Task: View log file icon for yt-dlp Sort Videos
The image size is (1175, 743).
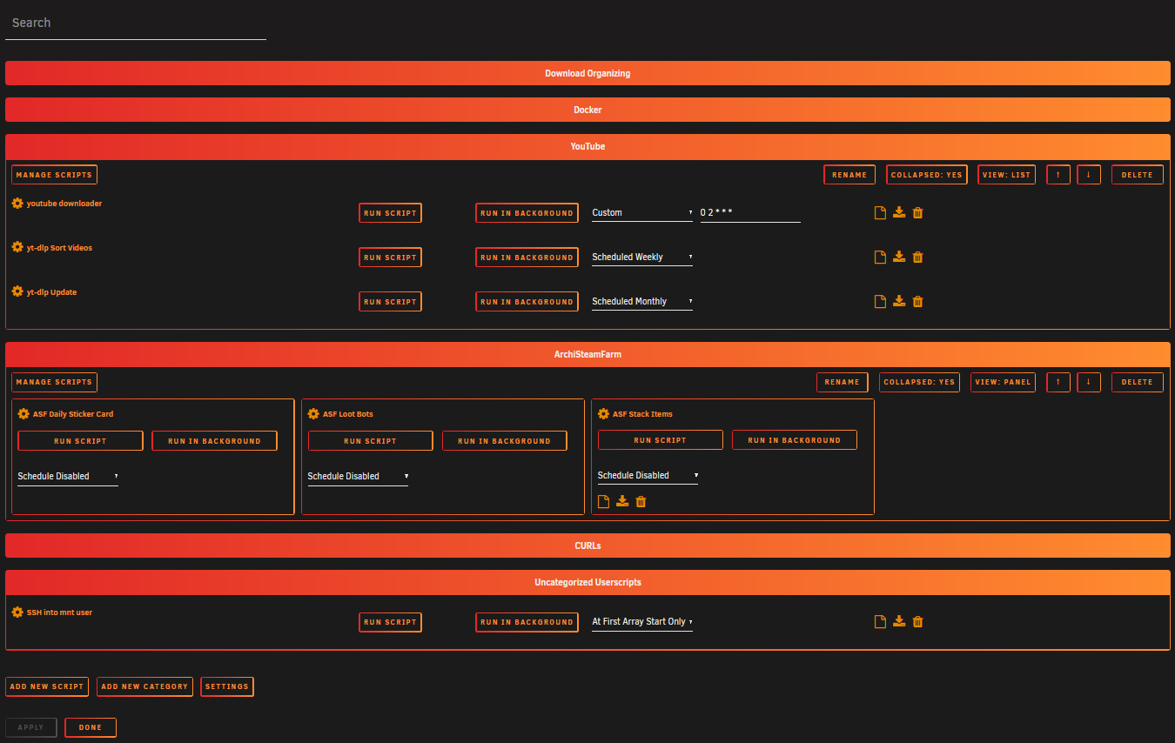Action: 880,257
